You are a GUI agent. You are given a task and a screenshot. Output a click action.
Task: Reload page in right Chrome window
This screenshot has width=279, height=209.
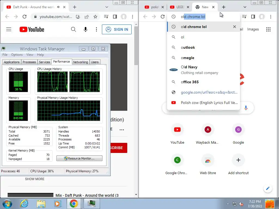coord(163,17)
